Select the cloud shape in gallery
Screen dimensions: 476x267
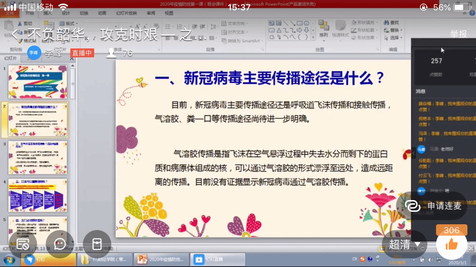(x=272, y=37)
